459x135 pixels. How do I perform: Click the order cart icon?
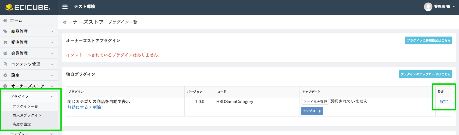[5, 42]
